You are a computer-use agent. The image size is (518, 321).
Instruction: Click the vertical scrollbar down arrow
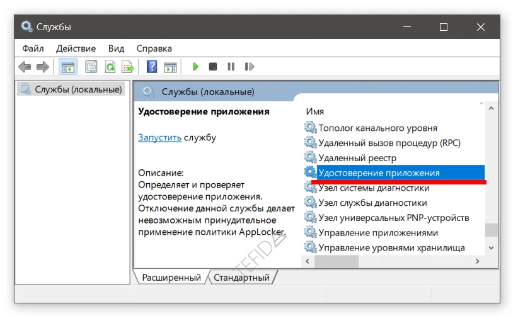(492, 248)
